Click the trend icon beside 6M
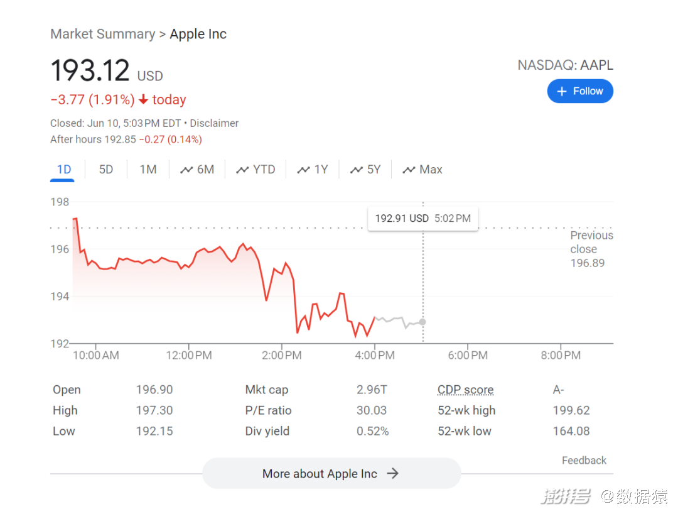The height and width of the screenshot is (509, 678). pos(186,170)
